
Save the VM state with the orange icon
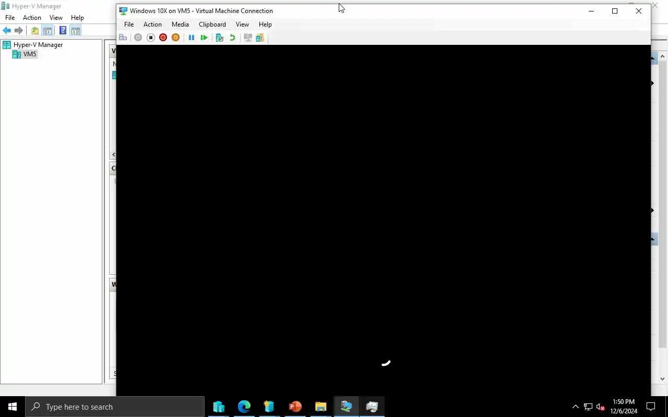click(x=175, y=38)
